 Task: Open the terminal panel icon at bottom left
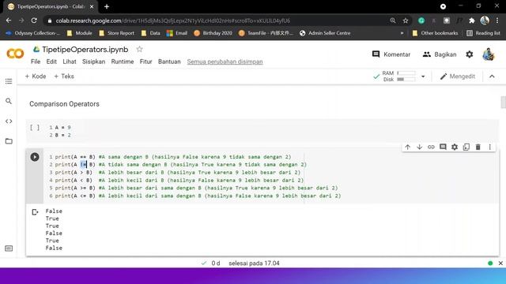tap(9, 248)
